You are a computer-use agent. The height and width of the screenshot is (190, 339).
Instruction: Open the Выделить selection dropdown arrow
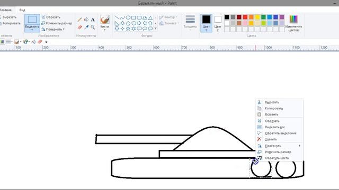click(x=32, y=30)
